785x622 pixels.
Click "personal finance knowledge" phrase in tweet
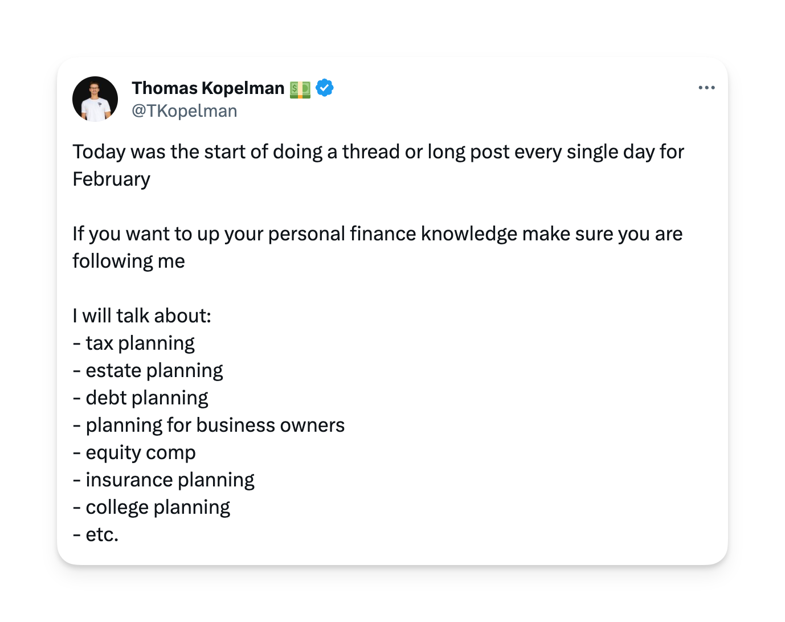pos(392,234)
